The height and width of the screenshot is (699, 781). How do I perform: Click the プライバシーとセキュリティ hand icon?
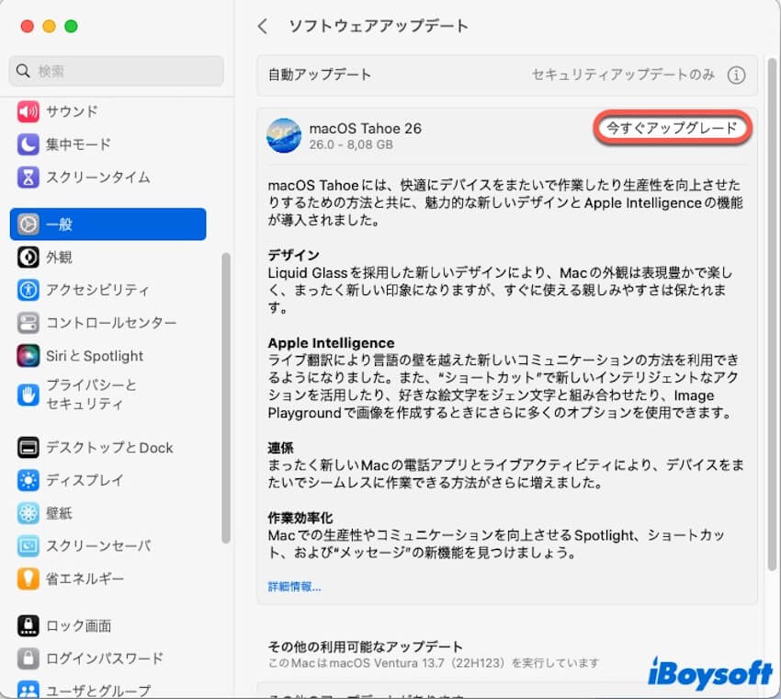[28, 395]
